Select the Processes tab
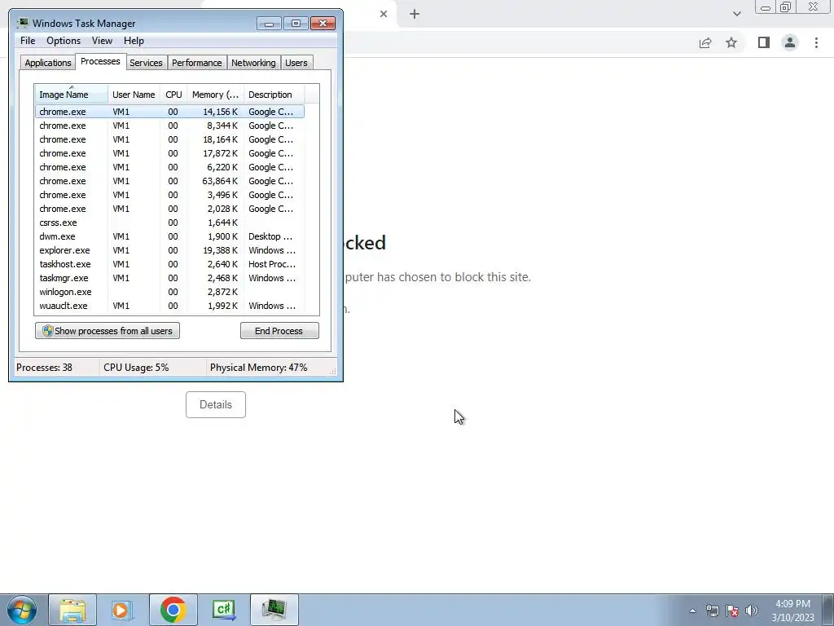 tap(100, 61)
